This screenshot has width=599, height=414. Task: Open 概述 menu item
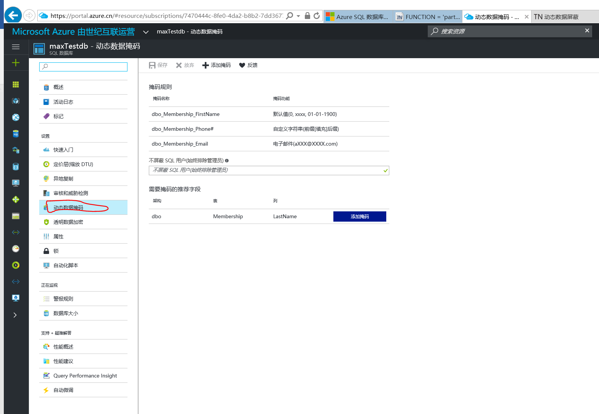point(83,87)
